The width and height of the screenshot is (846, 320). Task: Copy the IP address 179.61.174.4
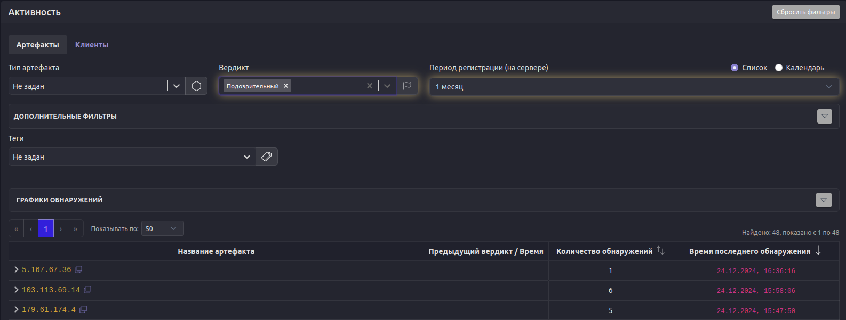[83, 309]
